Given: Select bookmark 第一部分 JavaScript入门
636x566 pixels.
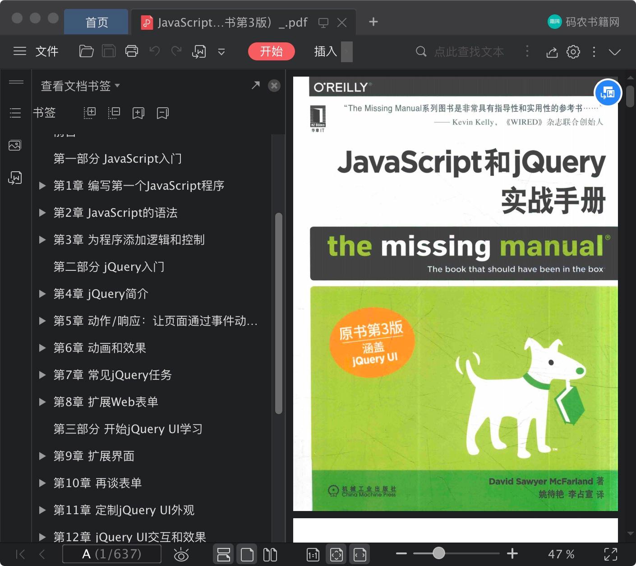Looking at the screenshot, I should coord(118,159).
